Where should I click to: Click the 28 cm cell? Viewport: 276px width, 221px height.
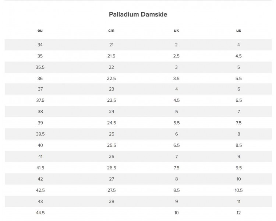click(111, 201)
